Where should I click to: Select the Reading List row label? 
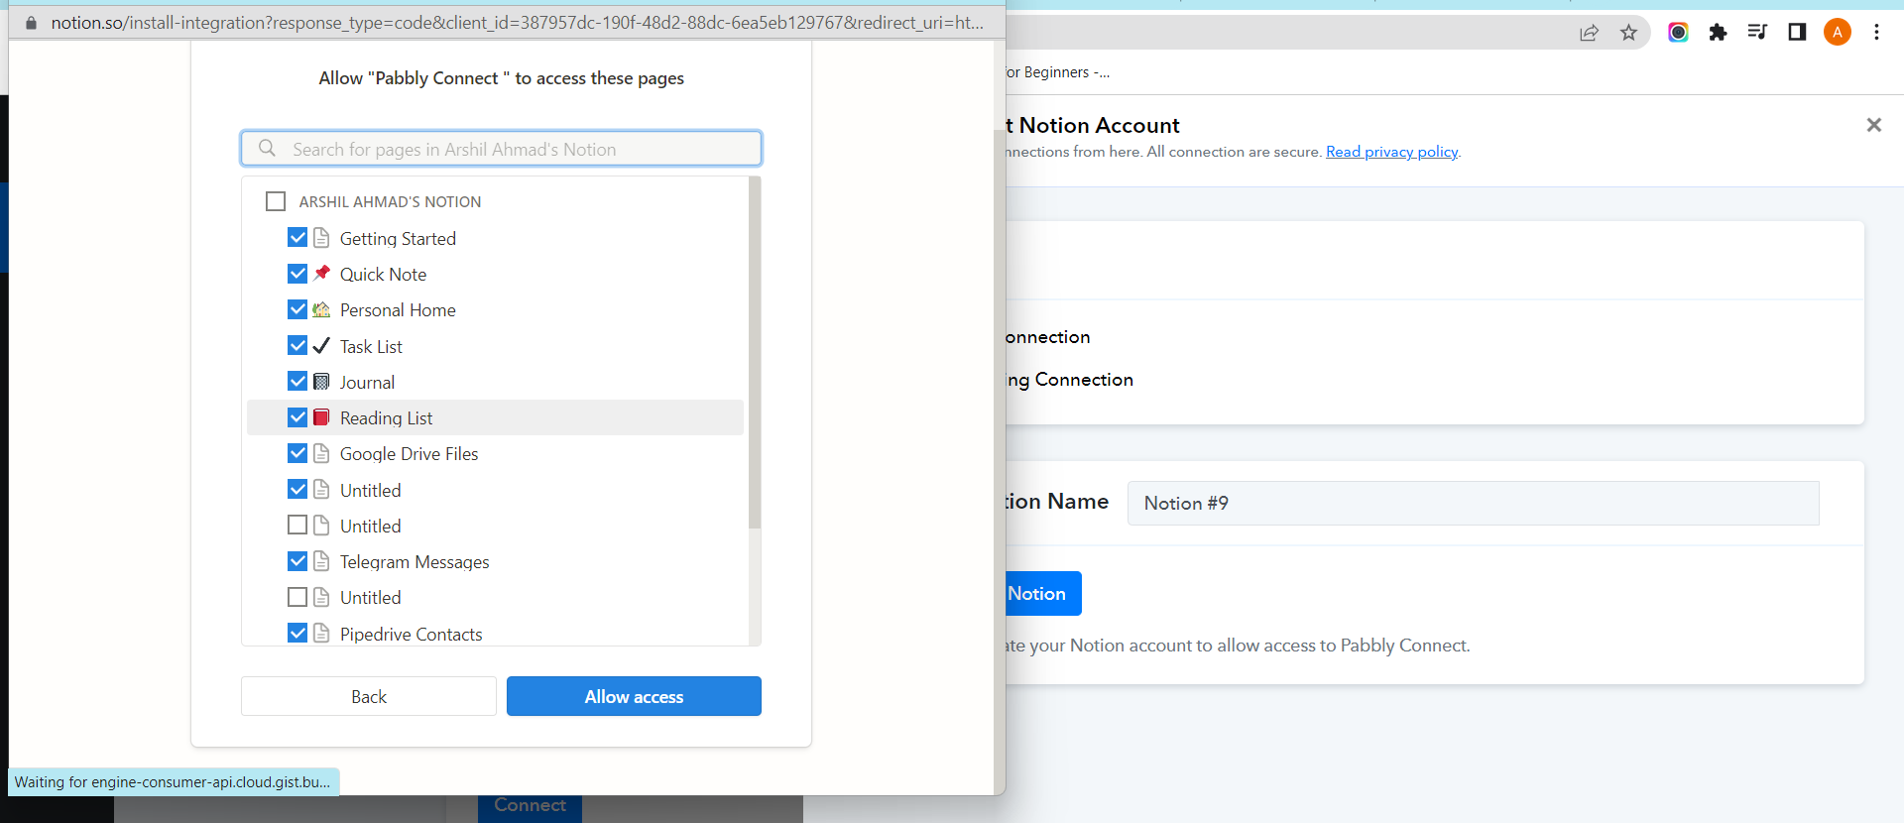[386, 418]
